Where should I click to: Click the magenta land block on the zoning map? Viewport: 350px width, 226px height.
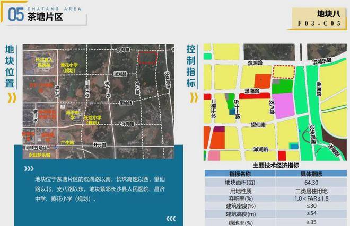[x=284, y=105]
